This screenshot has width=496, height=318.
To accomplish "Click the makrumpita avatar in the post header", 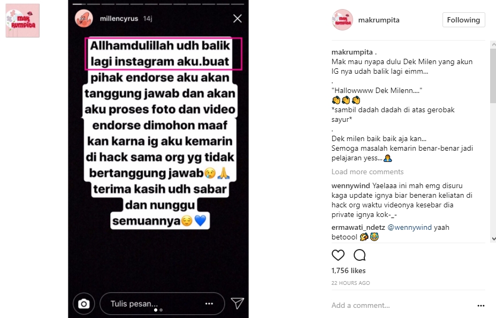I will point(342,20).
